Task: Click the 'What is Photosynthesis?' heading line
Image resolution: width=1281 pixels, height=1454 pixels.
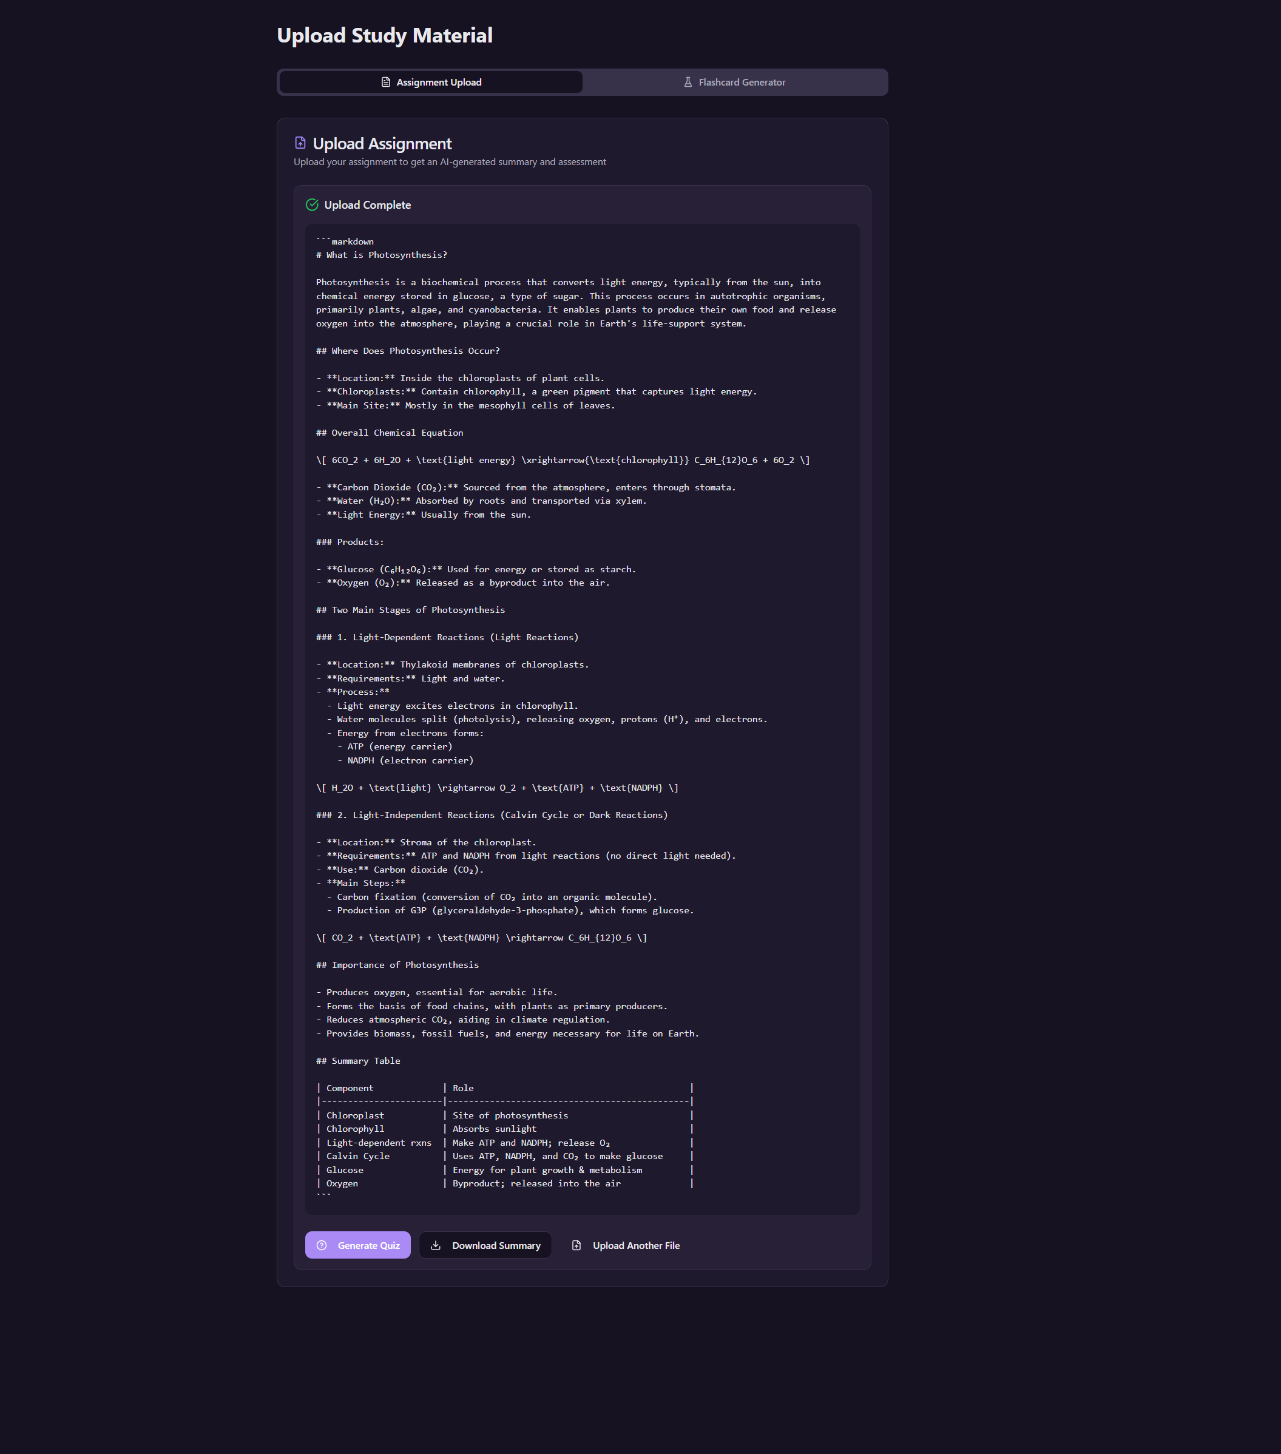Action: click(382, 255)
